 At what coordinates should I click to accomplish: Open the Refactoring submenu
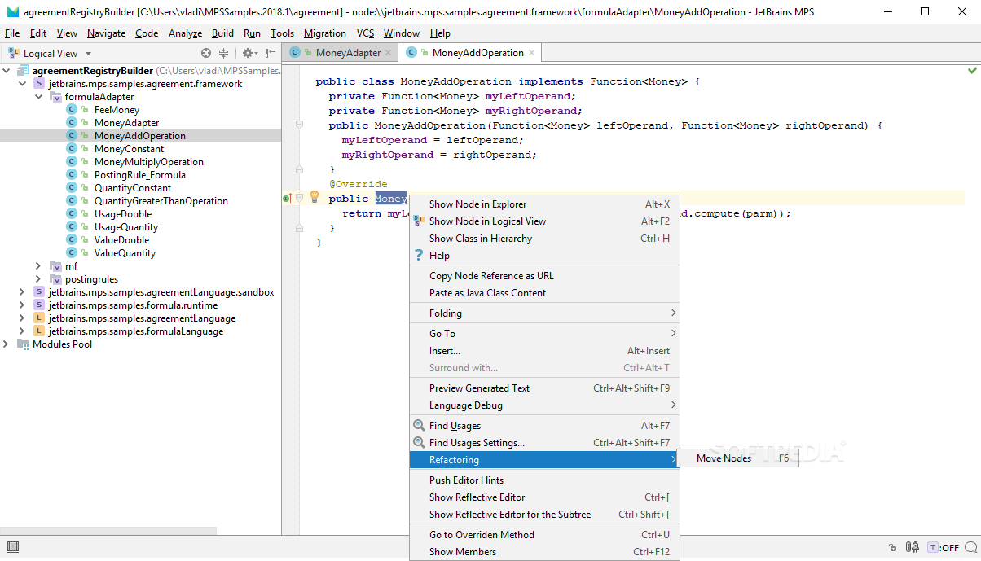(x=544, y=460)
